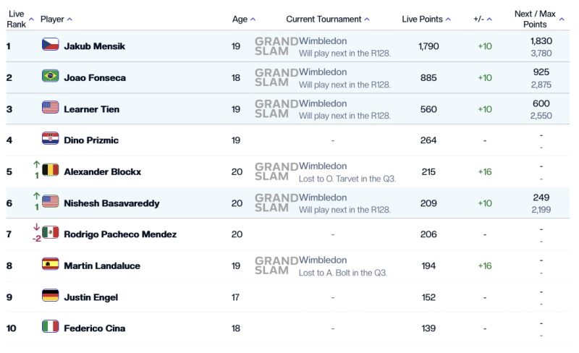Open Jakub Mensik's player profile
579x353 pixels.
(94, 46)
